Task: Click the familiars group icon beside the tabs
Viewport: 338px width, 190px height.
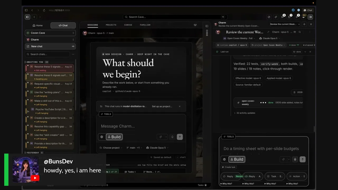Action: [x=195, y=25]
